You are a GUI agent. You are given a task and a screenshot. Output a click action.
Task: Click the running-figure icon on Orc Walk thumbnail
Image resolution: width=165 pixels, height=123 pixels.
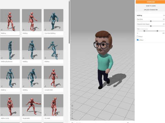(x=45, y=115)
